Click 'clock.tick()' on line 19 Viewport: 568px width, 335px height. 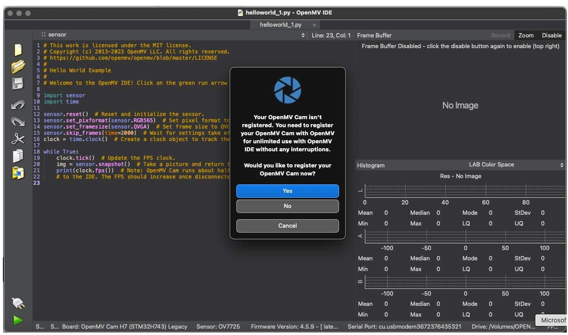(x=76, y=158)
